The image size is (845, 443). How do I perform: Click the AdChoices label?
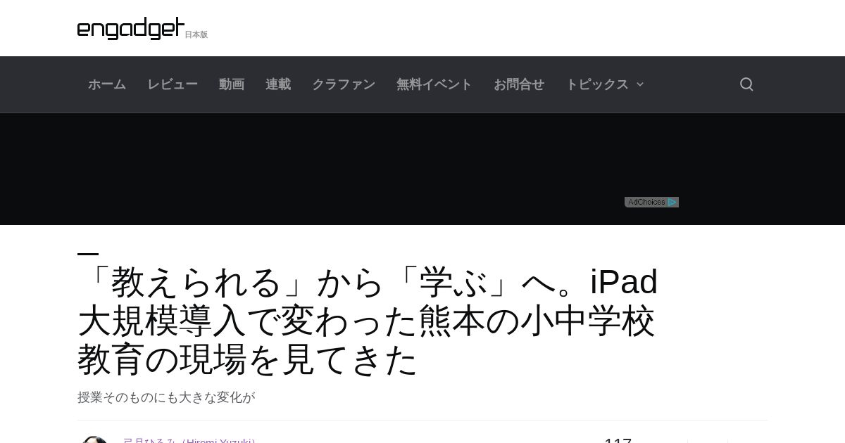pos(646,203)
